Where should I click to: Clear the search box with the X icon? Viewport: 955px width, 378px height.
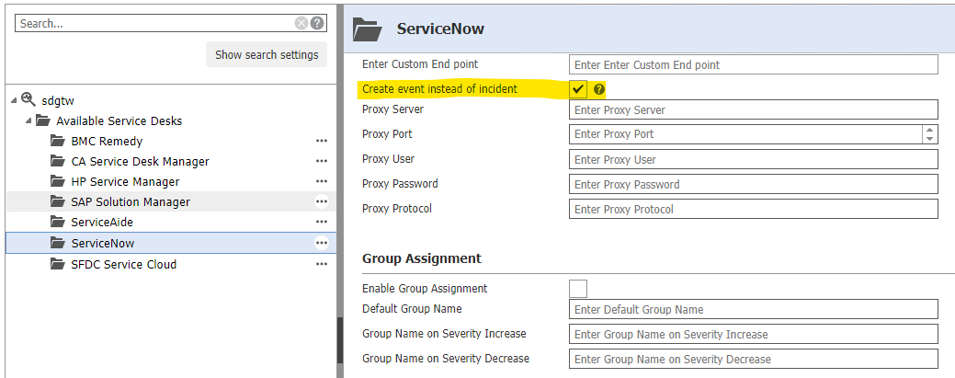coord(301,24)
